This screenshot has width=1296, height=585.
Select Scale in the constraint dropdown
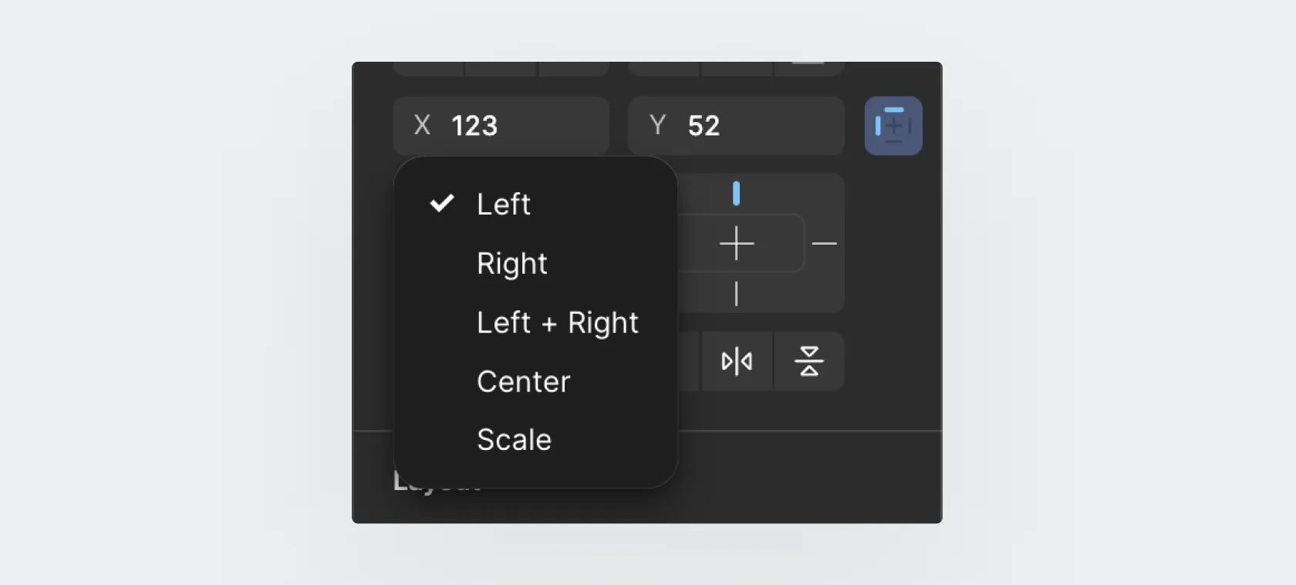click(514, 440)
